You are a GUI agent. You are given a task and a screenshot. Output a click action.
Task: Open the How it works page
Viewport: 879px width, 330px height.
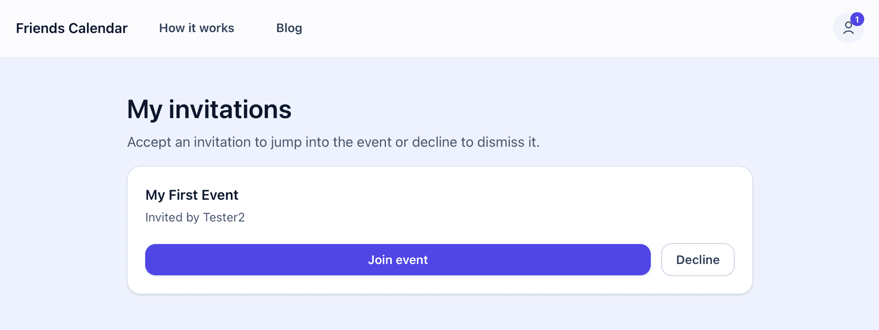tap(196, 28)
